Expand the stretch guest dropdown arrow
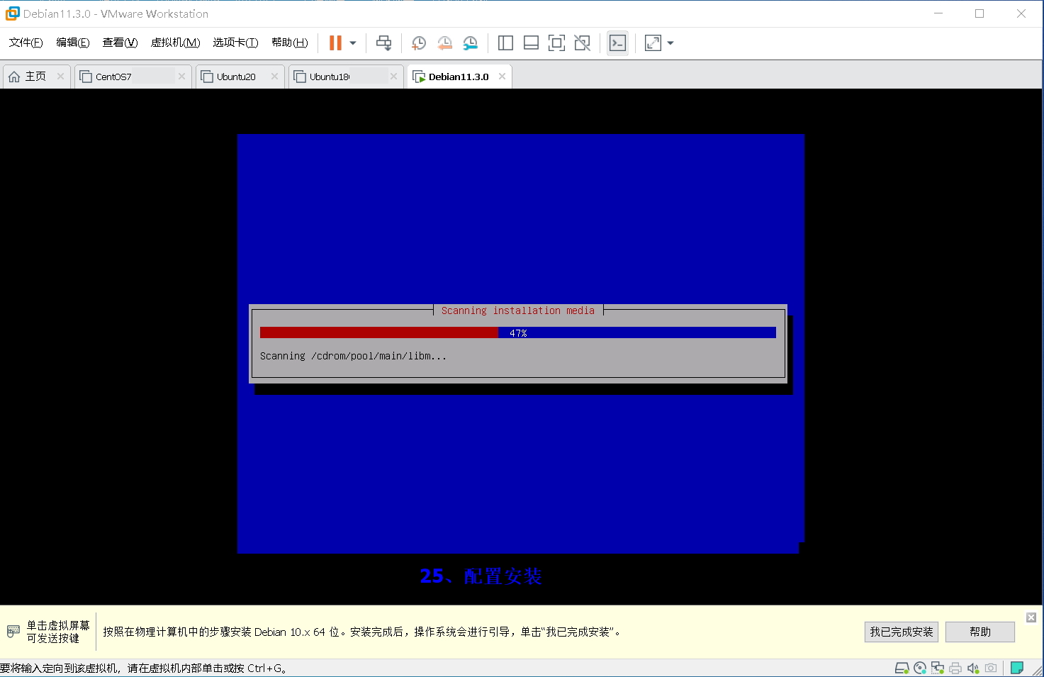1044x677 pixels. pyautogui.click(x=670, y=43)
